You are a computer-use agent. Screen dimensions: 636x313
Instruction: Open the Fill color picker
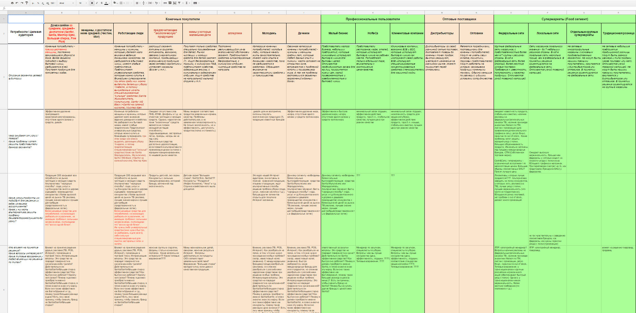(115, 3)
